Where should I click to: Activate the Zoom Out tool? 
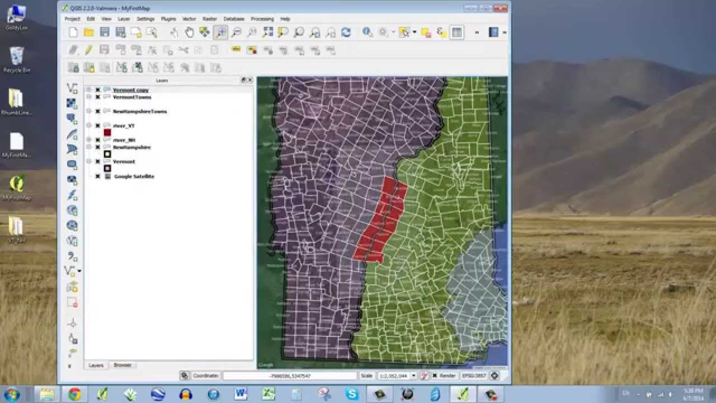tap(237, 32)
